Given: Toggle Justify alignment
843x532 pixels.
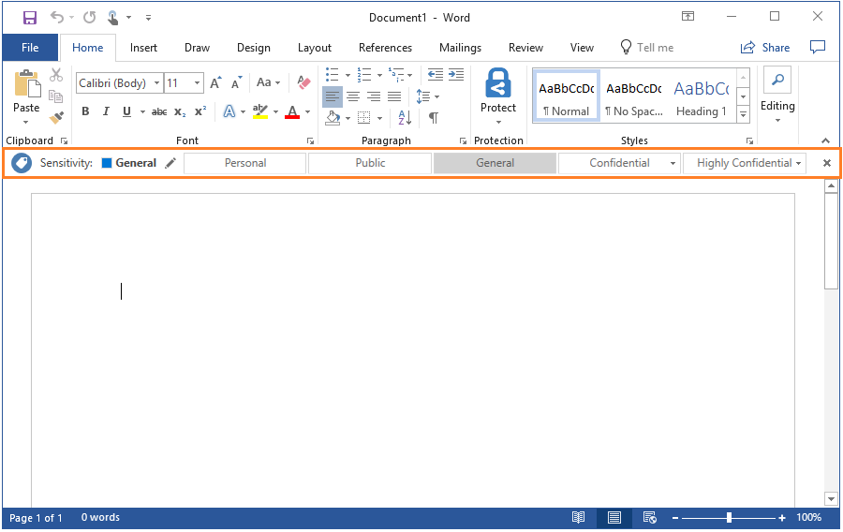Looking at the screenshot, I should [x=394, y=96].
